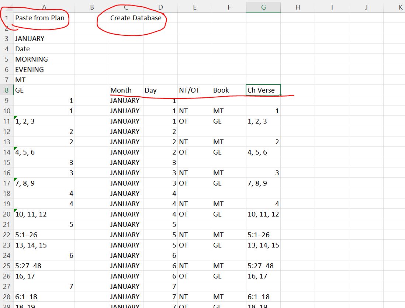405x308 pixels.
Task: Select G20 cell with "10, 11, 12"
Action: click(263, 214)
